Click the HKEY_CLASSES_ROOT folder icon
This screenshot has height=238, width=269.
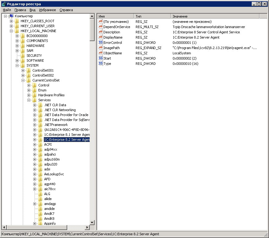[x=17, y=21]
